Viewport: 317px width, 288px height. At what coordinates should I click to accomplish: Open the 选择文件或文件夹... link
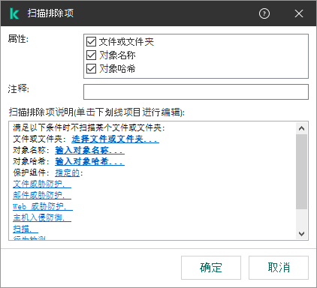pyautogui.click(x=115, y=139)
